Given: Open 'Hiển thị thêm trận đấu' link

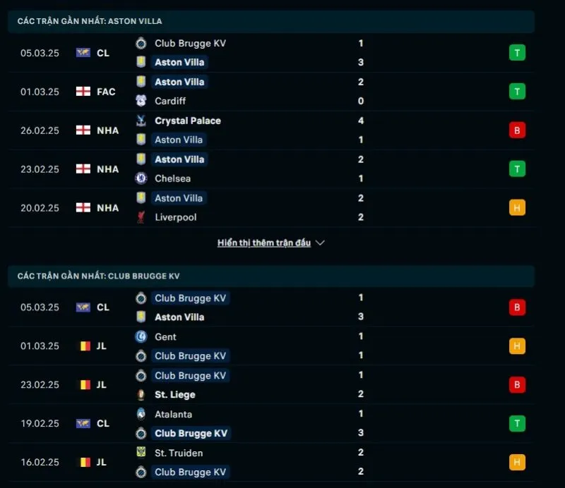Looking at the screenshot, I should 264,243.
